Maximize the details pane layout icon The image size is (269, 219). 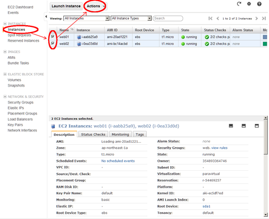coord(257,126)
